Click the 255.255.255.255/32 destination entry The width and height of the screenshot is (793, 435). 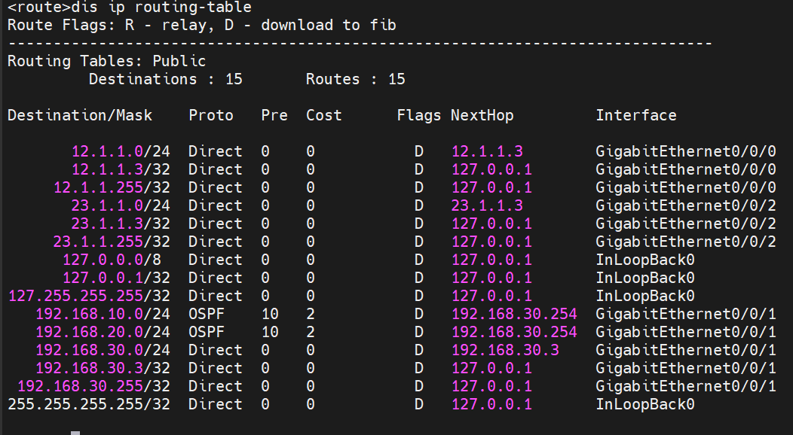[x=89, y=404]
